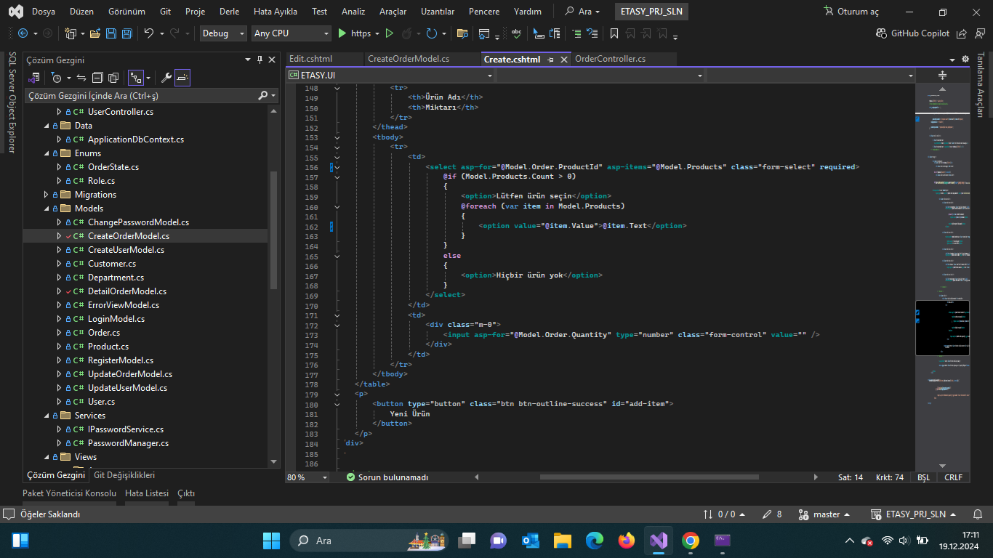The width and height of the screenshot is (993, 558).
Task: Click the Save All toolbar icon
Action: tap(127, 33)
